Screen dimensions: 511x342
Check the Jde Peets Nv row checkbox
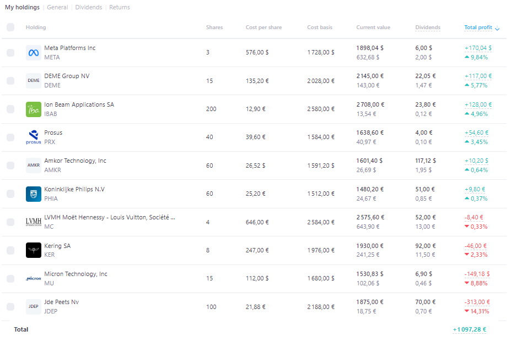(x=10, y=307)
